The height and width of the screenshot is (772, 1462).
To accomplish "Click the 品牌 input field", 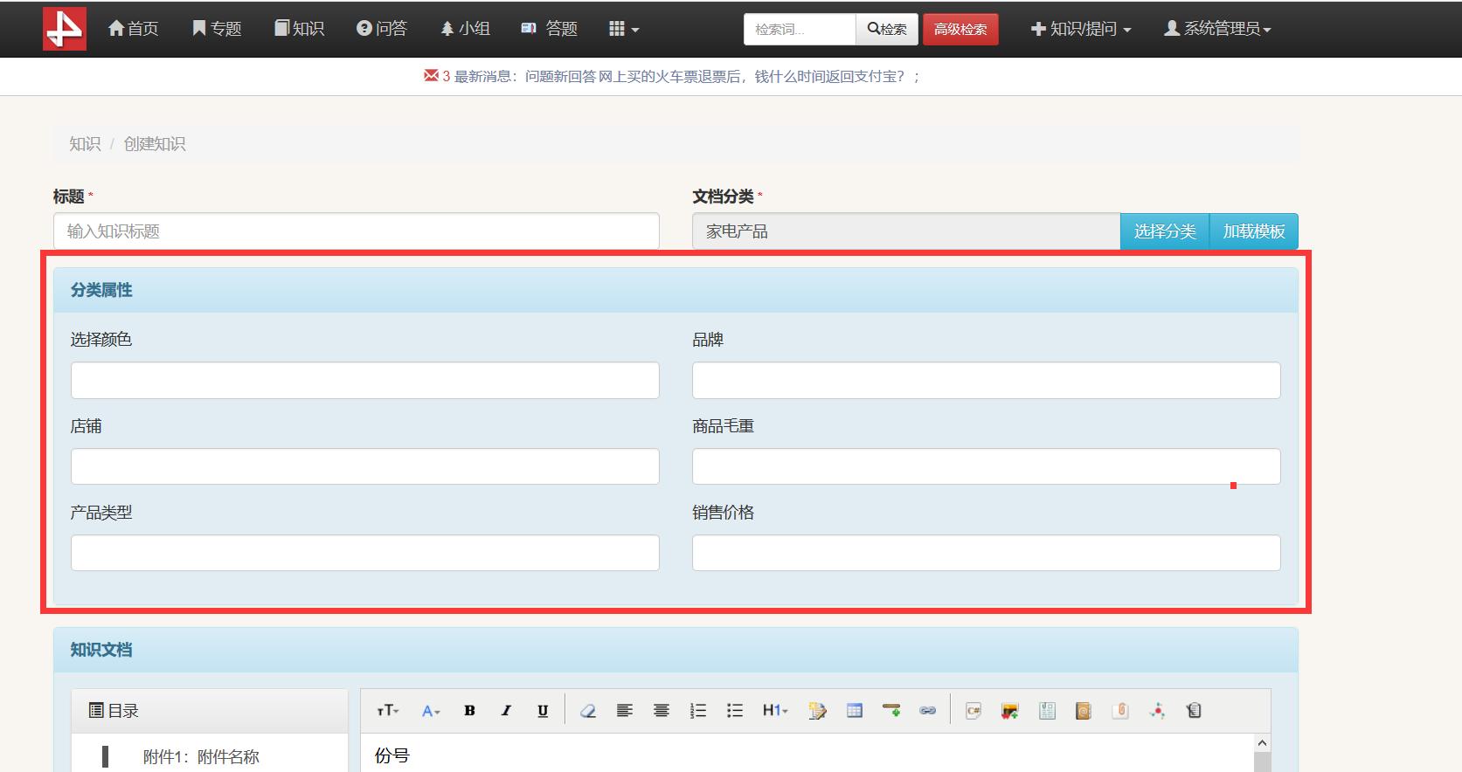I will point(987,381).
